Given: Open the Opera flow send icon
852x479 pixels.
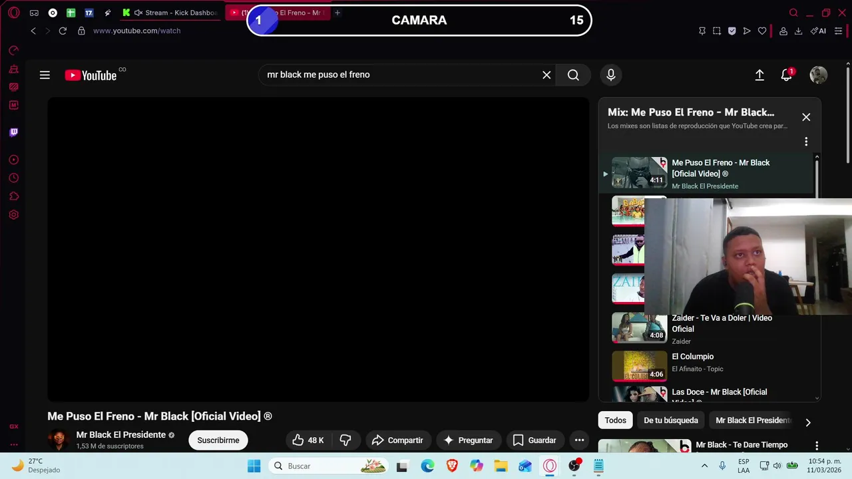Looking at the screenshot, I should [x=747, y=31].
